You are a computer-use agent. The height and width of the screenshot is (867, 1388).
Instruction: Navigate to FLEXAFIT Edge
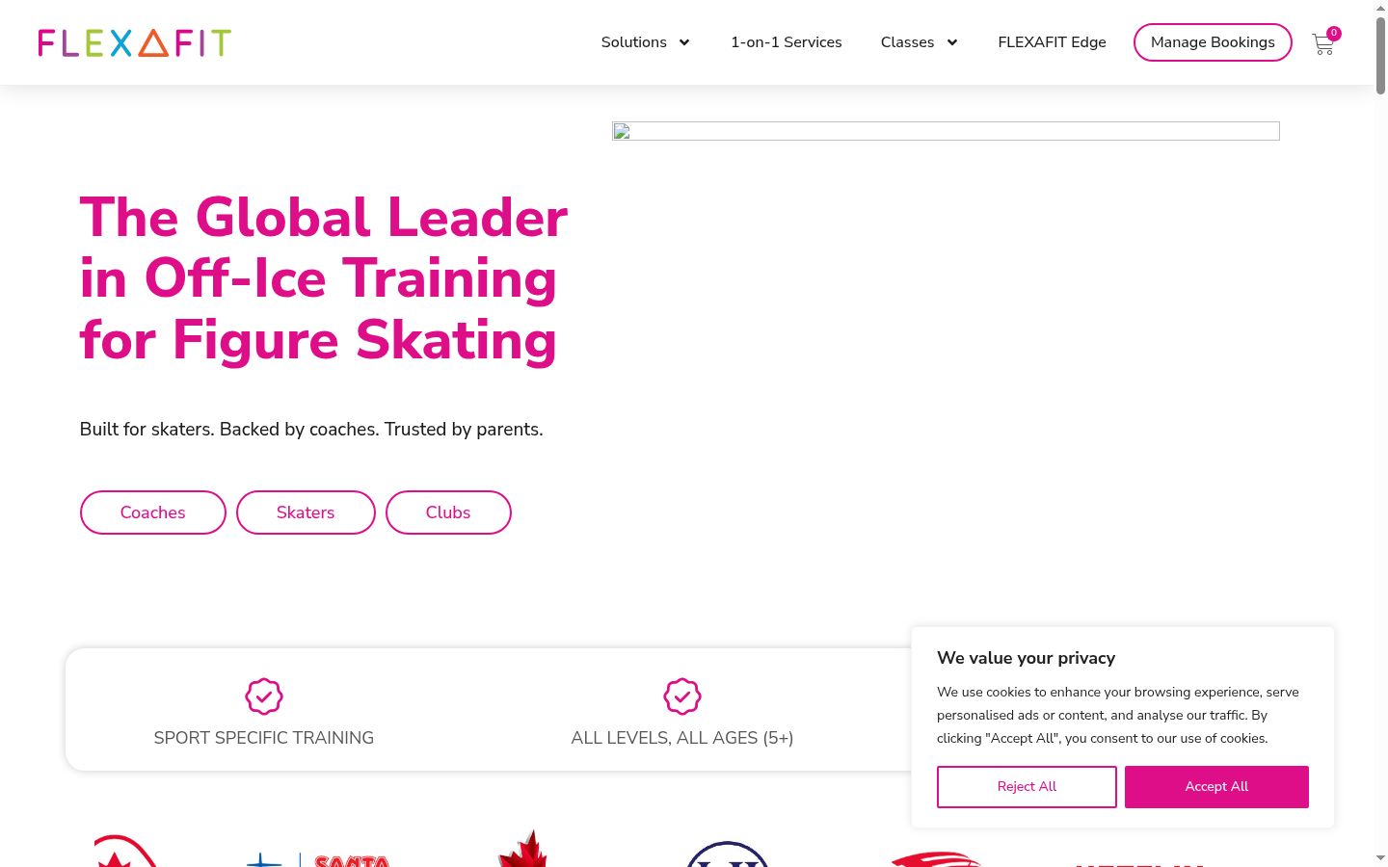[x=1053, y=42]
